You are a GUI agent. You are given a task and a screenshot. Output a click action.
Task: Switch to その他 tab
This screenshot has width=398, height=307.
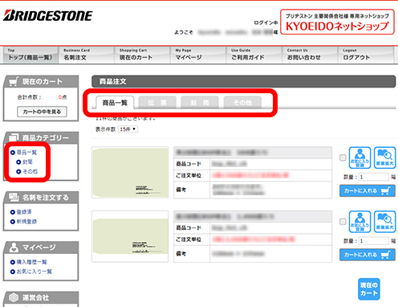(242, 103)
